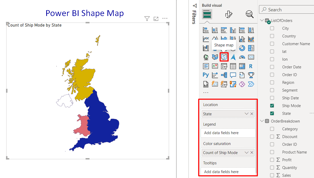This screenshot has width=314, height=178.
Task: Select the card (123) visual icon
Action: [251, 57]
